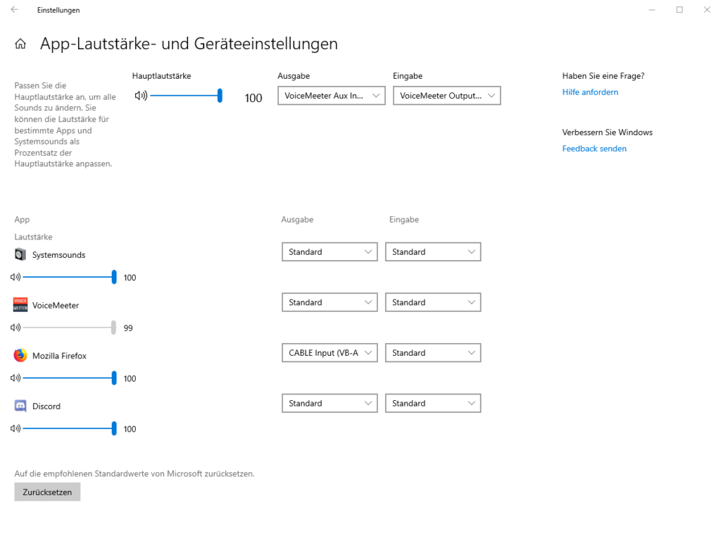The image size is (721, 560).
Task: Open the Hilfe anfordern link
Action: [590, 92]
